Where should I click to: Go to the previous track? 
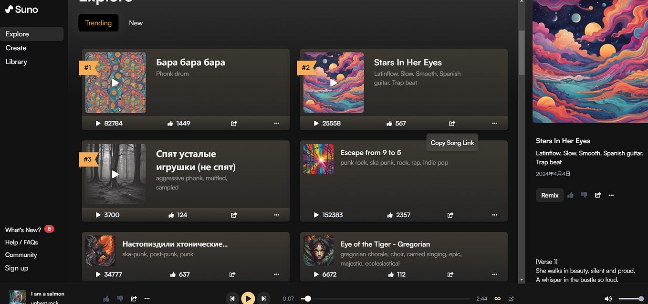click(232, 298)
